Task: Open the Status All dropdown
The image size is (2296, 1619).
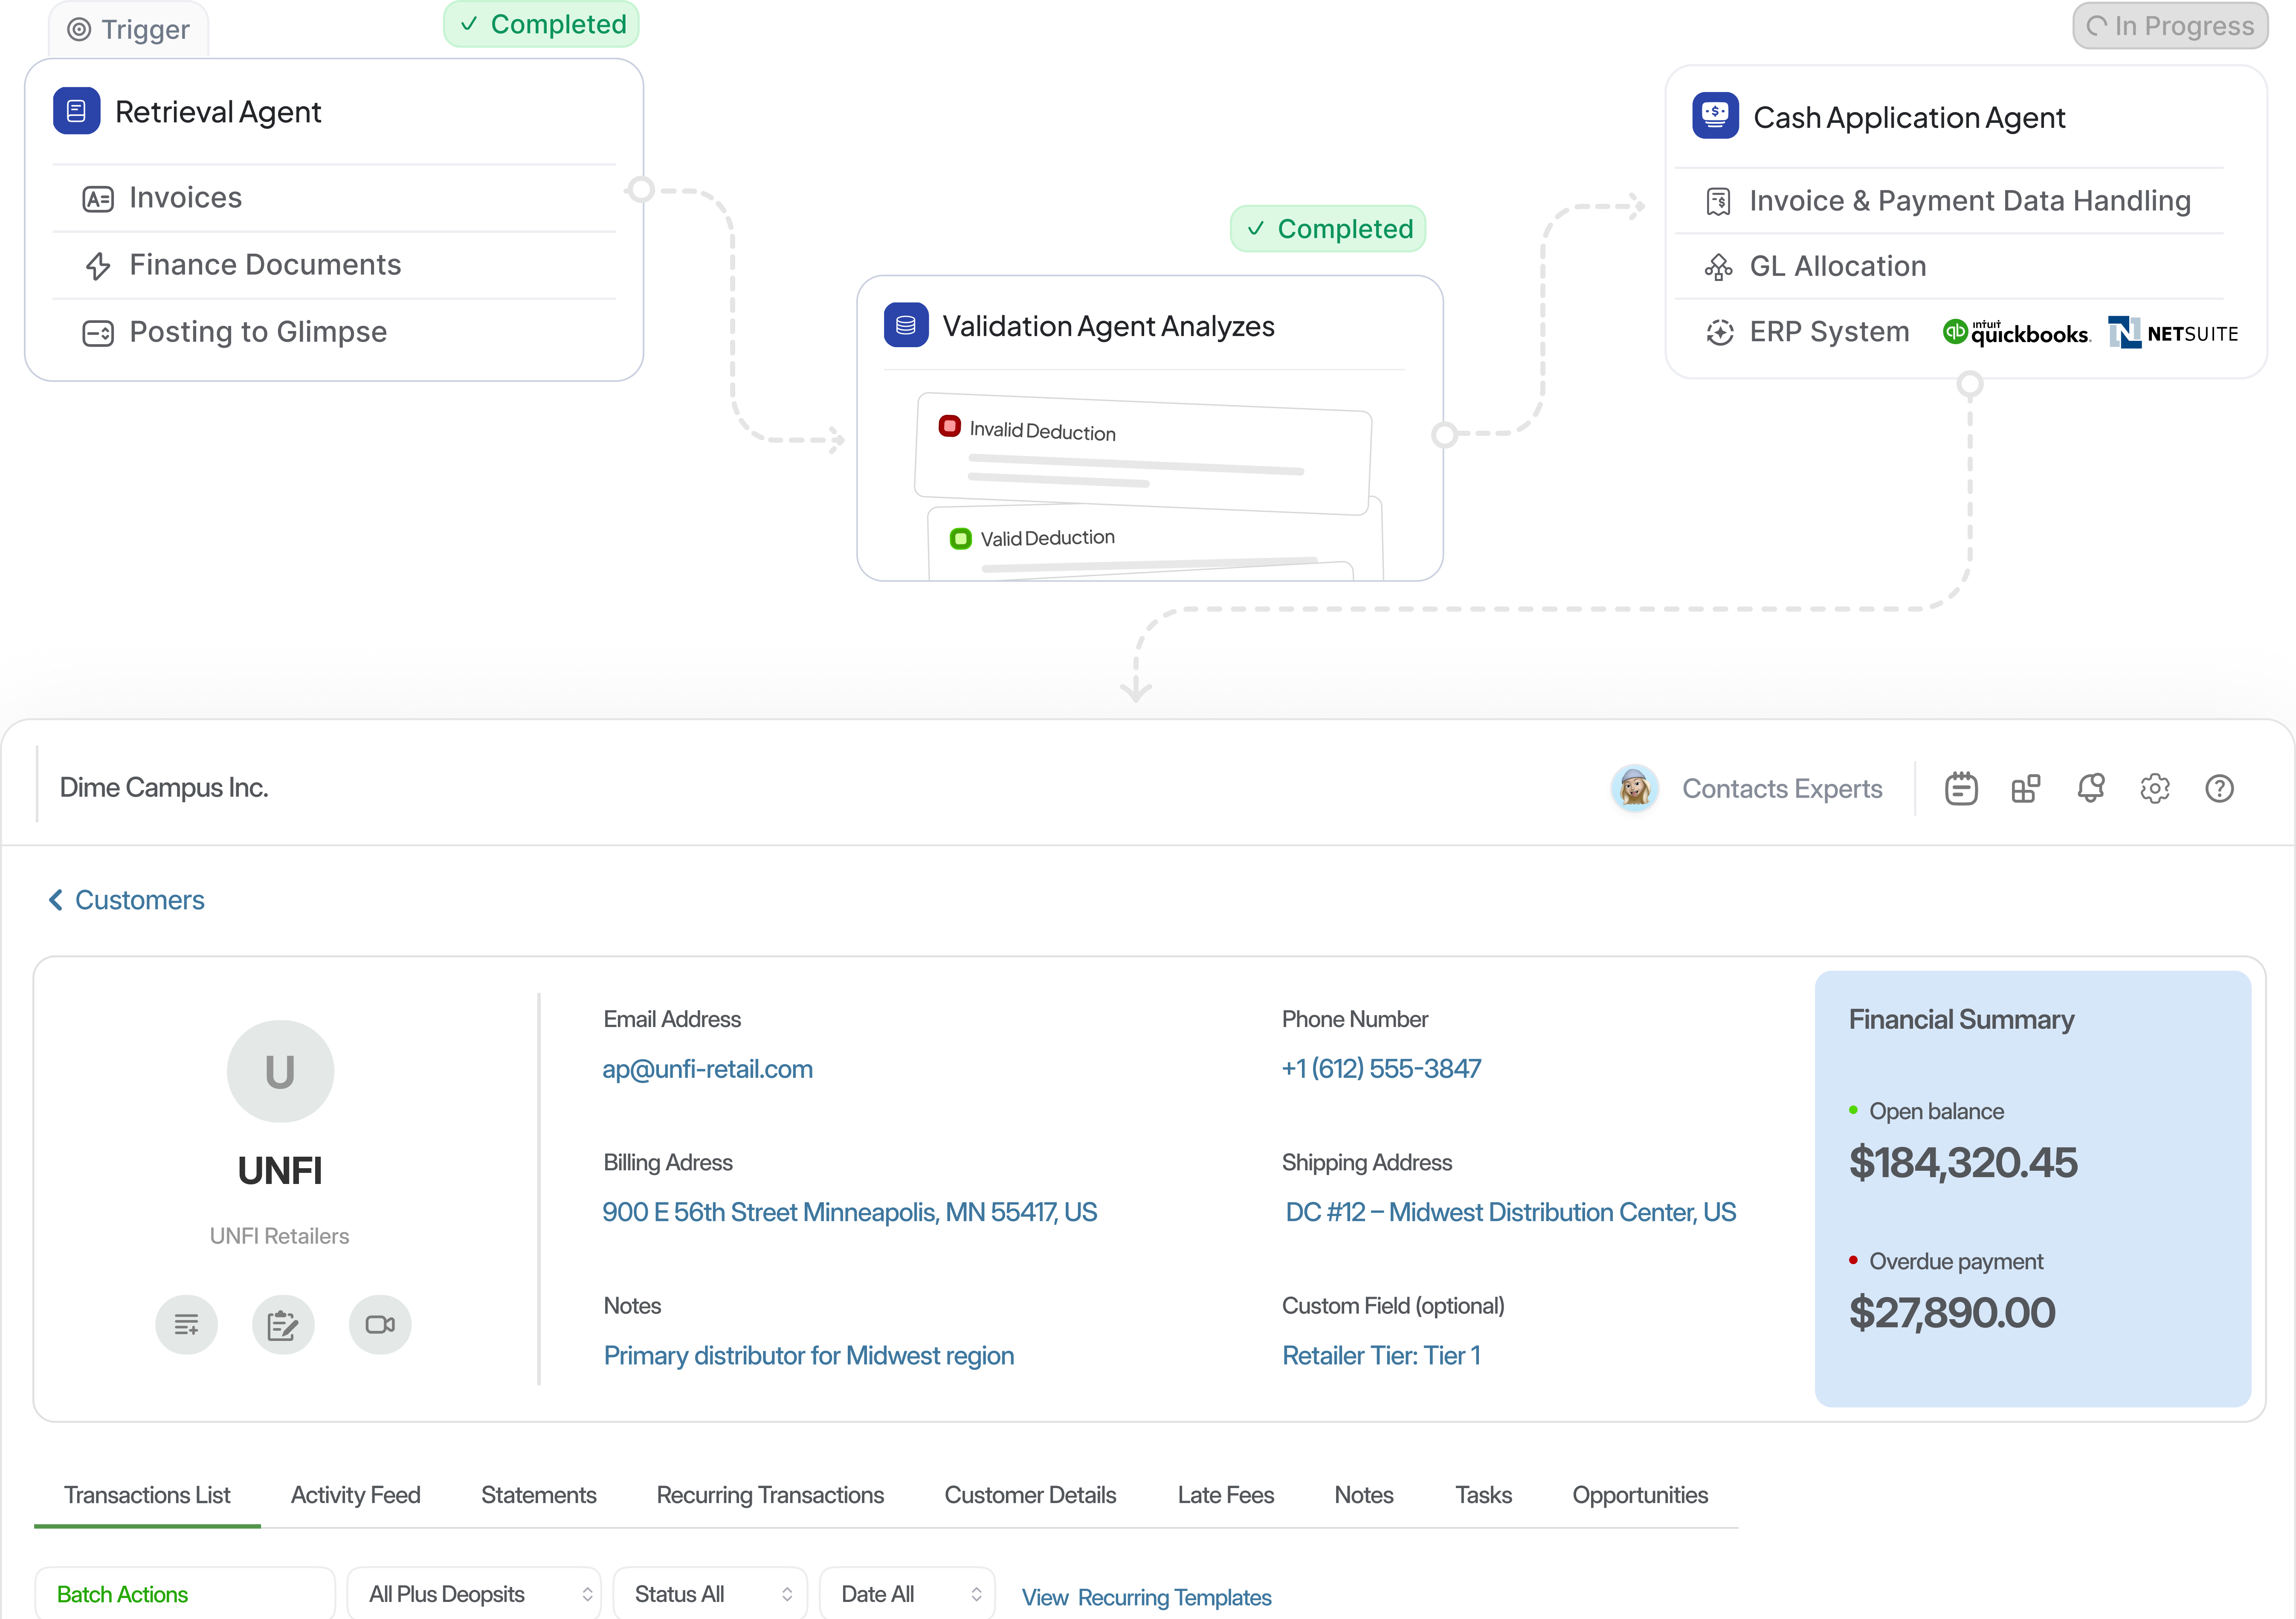Action: click(709, 1594)
